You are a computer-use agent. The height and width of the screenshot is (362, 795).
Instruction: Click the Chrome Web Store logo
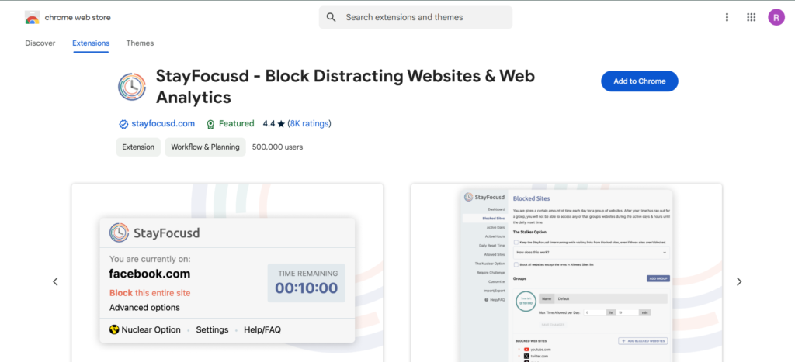(x=32, y=18)
